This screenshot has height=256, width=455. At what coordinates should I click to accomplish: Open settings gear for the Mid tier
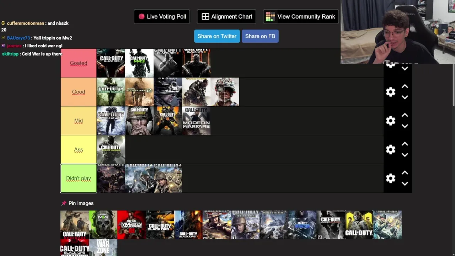(x=391, y=121)
